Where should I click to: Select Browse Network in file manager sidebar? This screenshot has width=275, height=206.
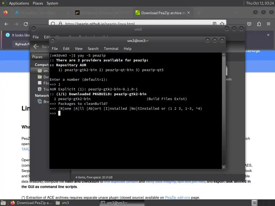tap(43, 102)
